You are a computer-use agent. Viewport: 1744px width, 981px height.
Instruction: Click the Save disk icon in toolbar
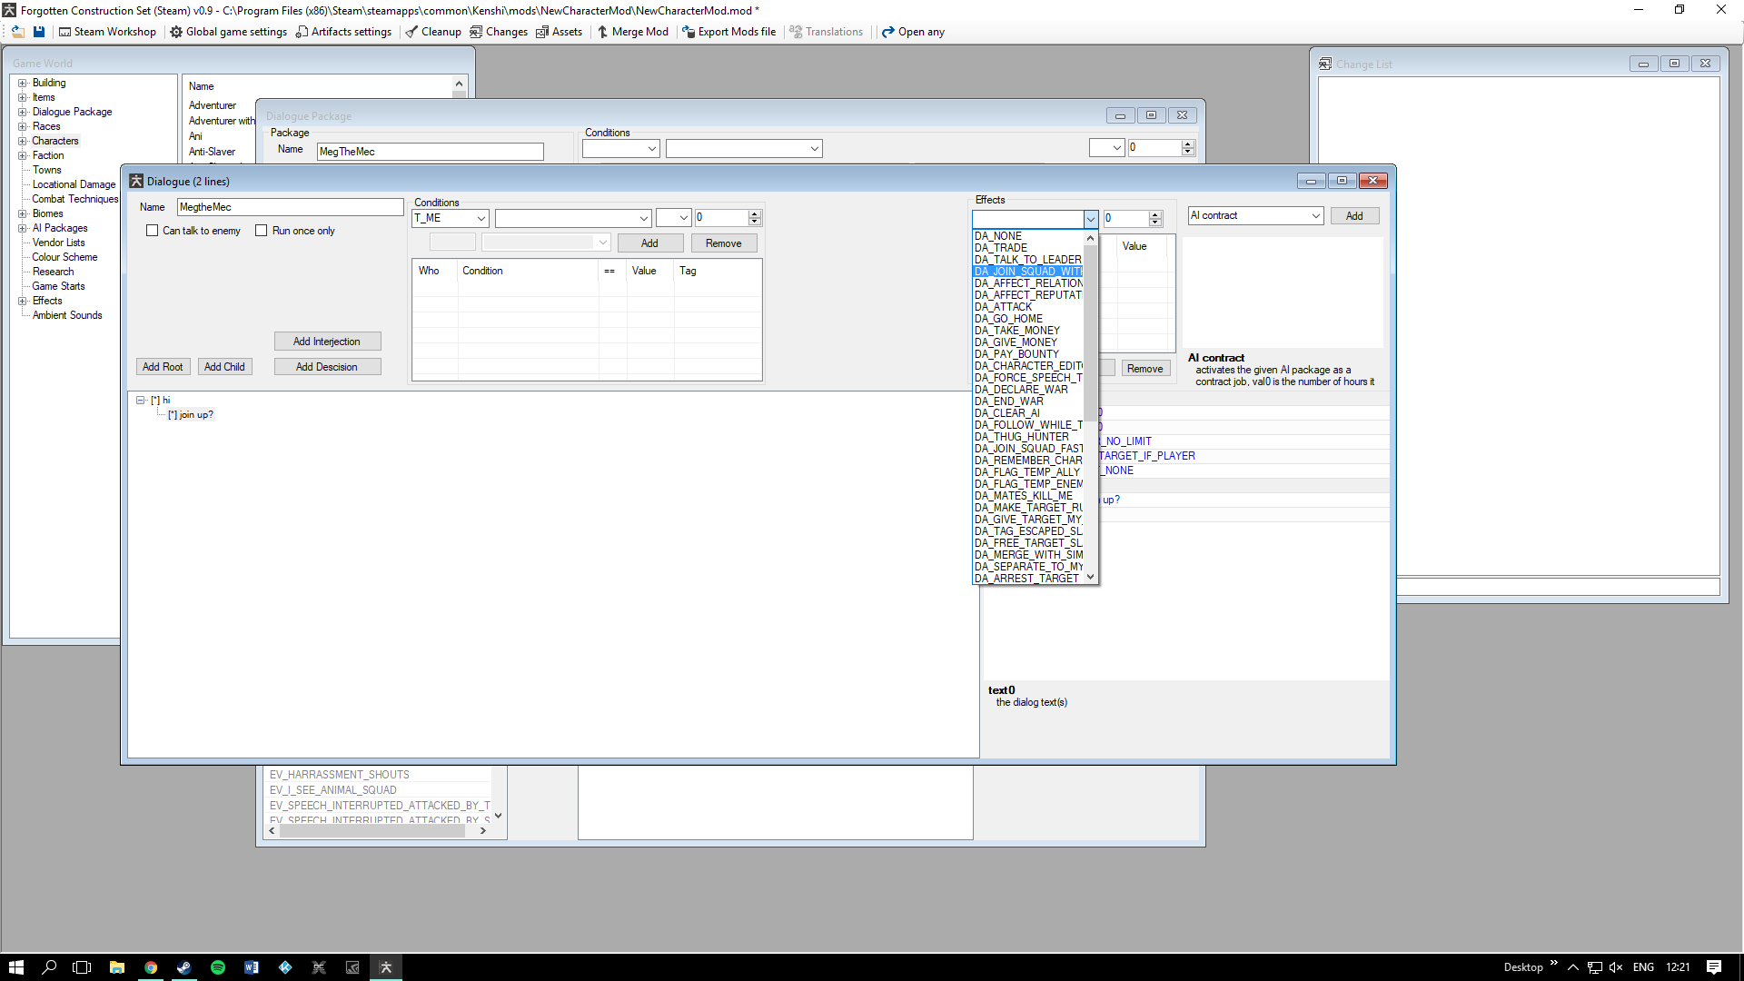[x=39, y=32]
